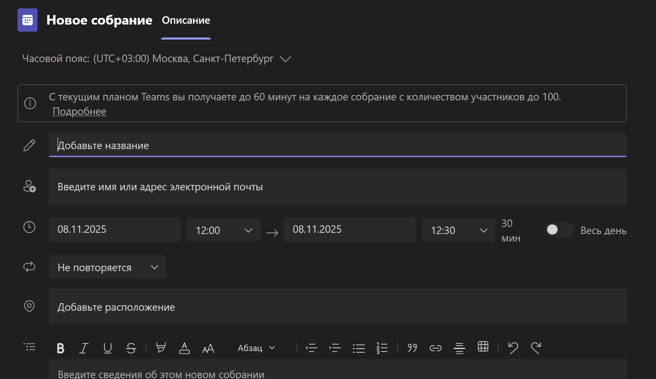Expand the Абзац paragraph style dropdown

pyautogui.click(x=256, y=348)
